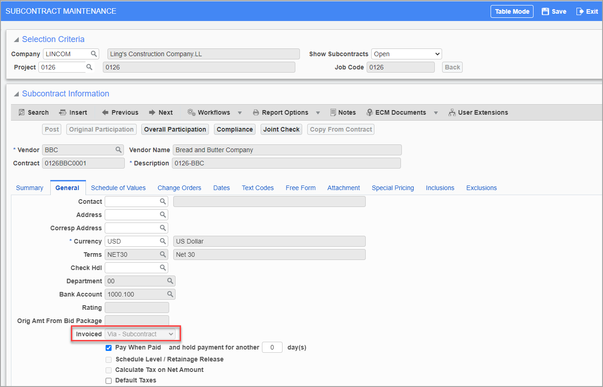Click Overall Participation button

(x=175, y=129)
